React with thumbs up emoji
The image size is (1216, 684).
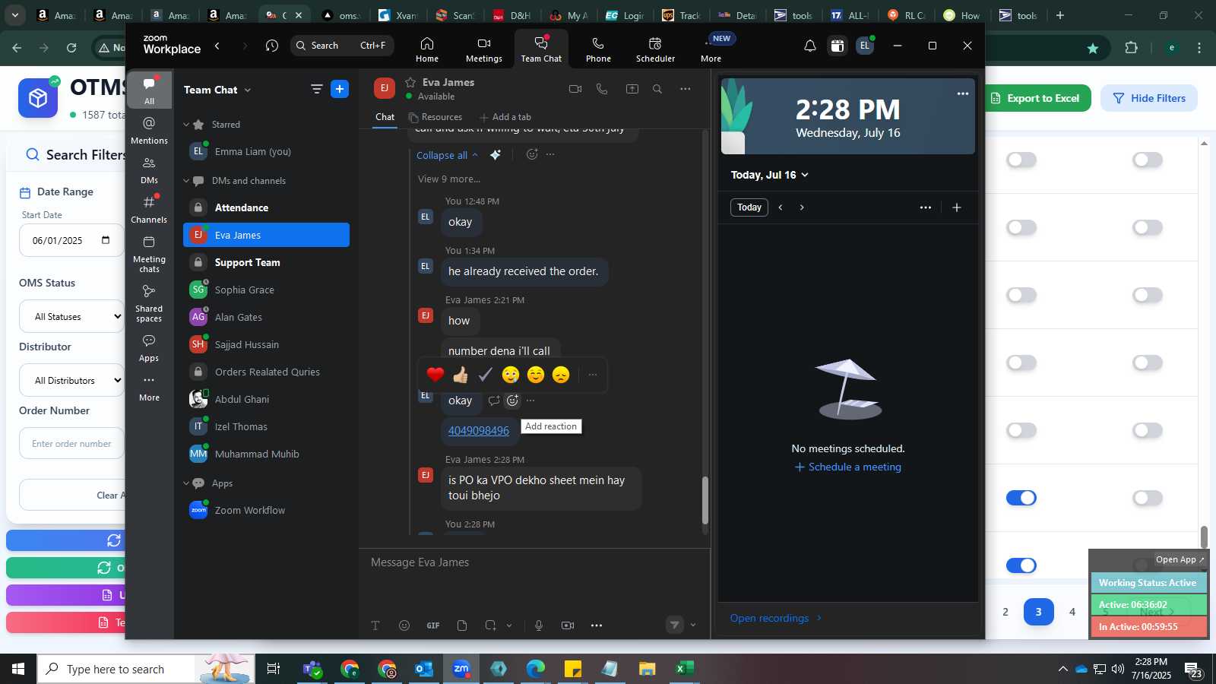pos(461,375)
